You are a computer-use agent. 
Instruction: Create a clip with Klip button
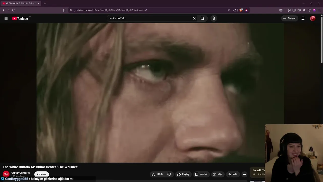[x=217, y=174]
